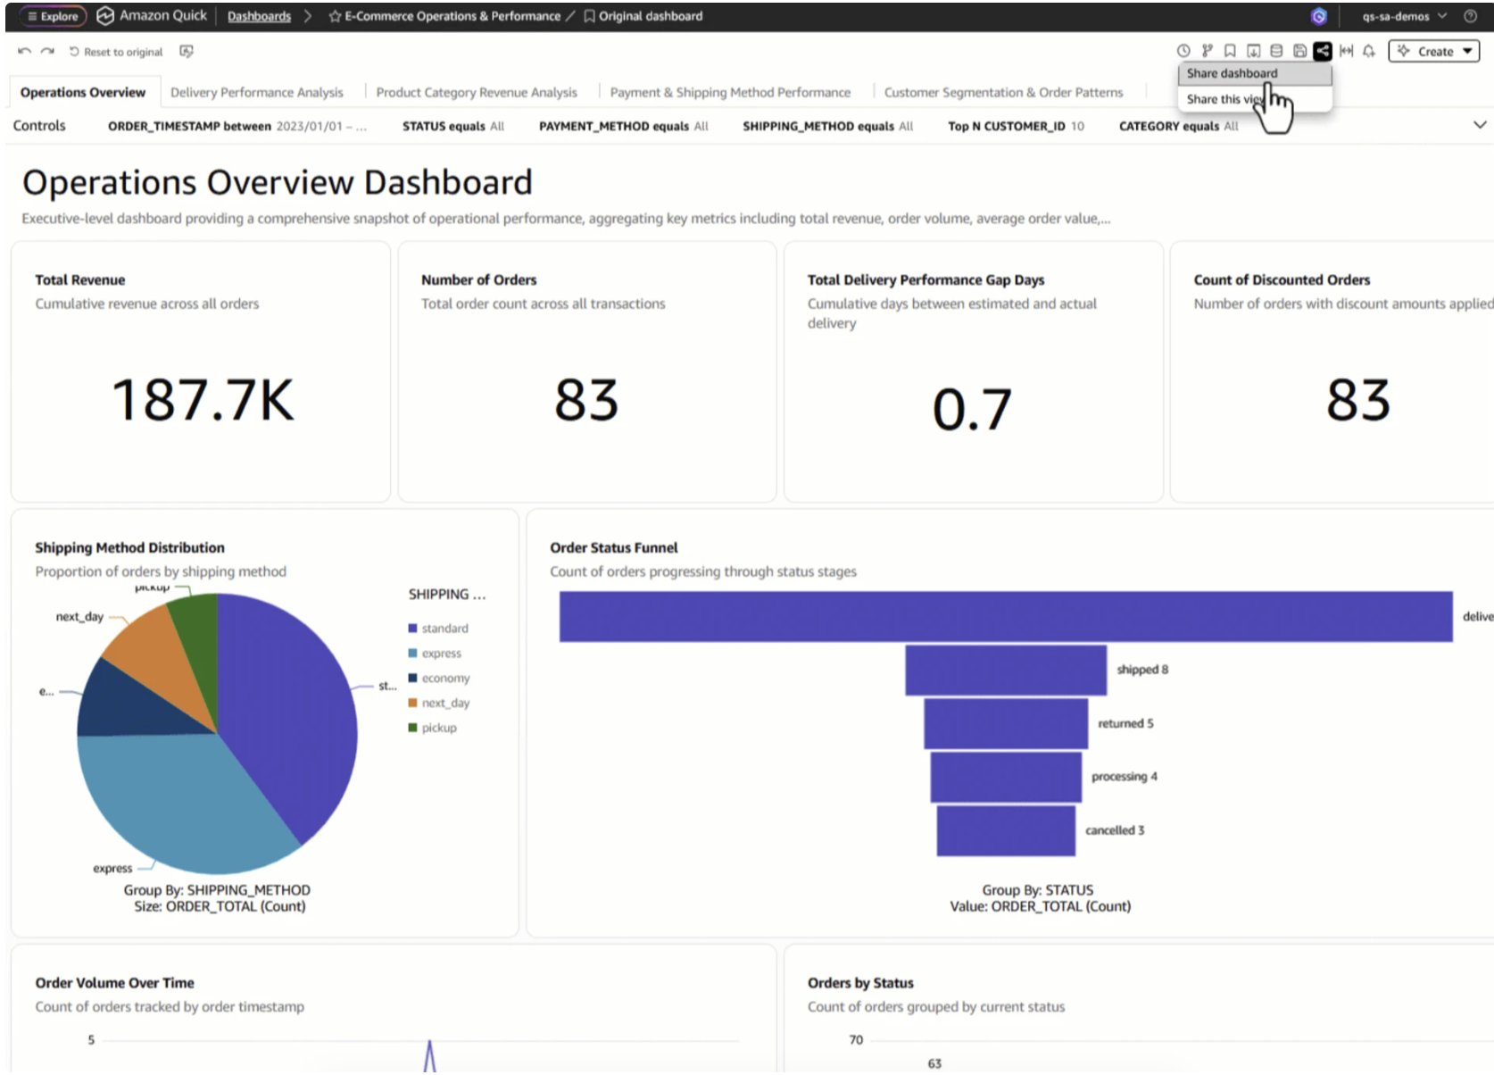The height and width of the screenshot is (1075, 1494).
Task: Undo the last change
Action: click(x=24, y=52)
